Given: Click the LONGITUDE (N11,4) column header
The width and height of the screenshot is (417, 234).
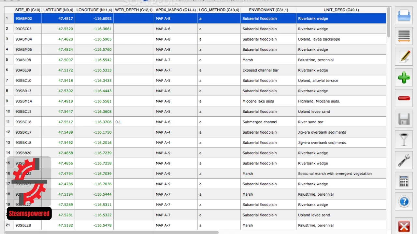Looking at the screenshot, I should coord(94,10).
